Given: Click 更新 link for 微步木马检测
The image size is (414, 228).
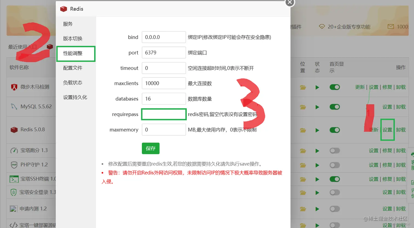Looking at the screenshot, I should tap(360, 87).
